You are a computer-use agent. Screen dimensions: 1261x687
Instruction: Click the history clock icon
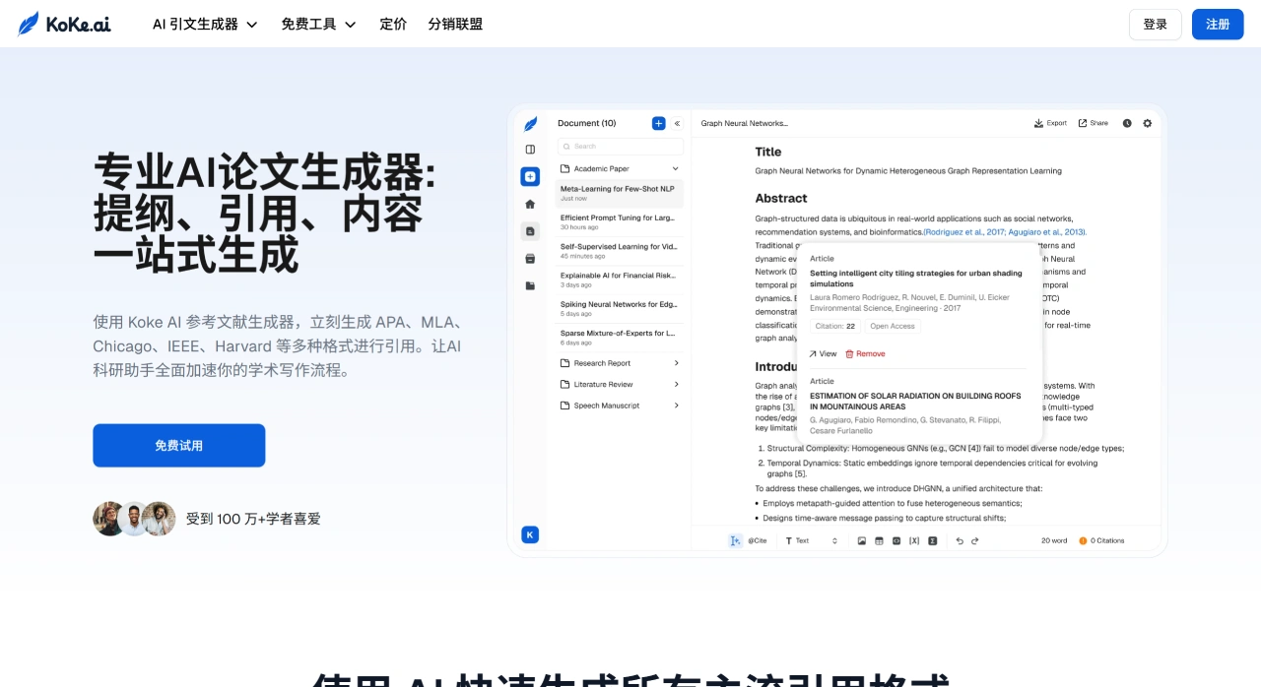(1127, 123)
